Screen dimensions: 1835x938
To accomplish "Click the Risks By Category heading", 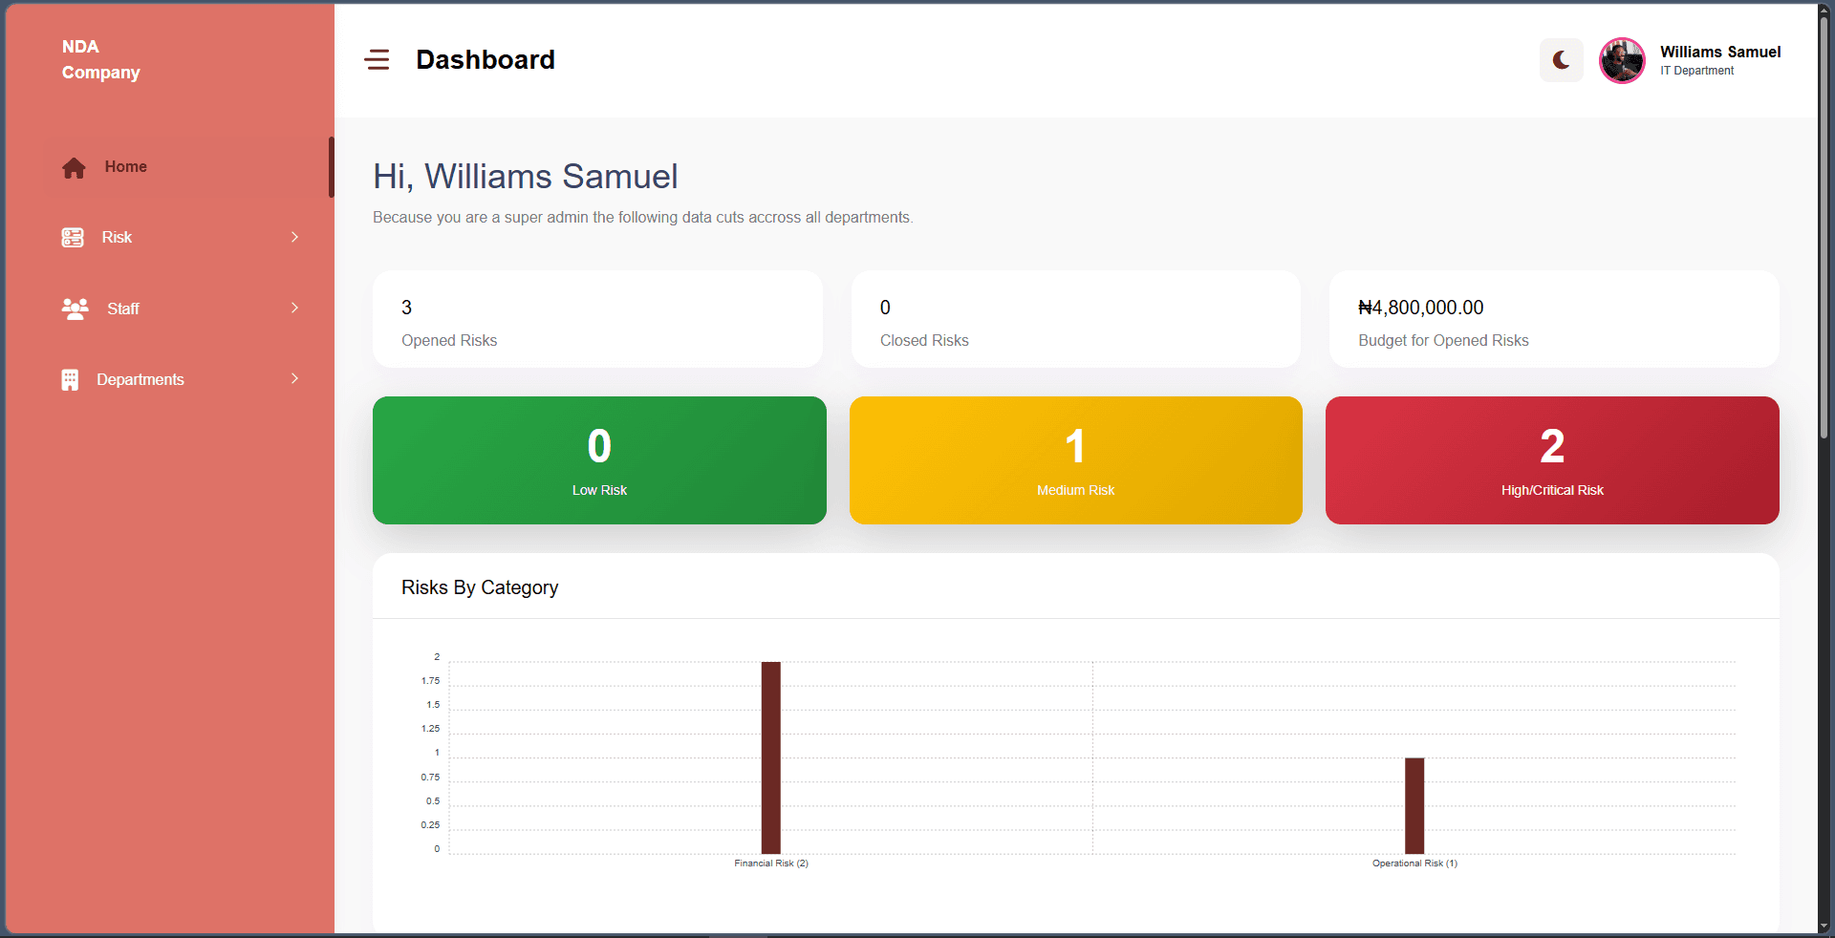I will click(x=480, y=587).
